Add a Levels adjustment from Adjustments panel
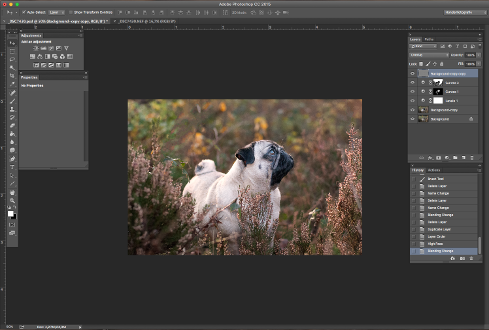 (x=43, y=48)
